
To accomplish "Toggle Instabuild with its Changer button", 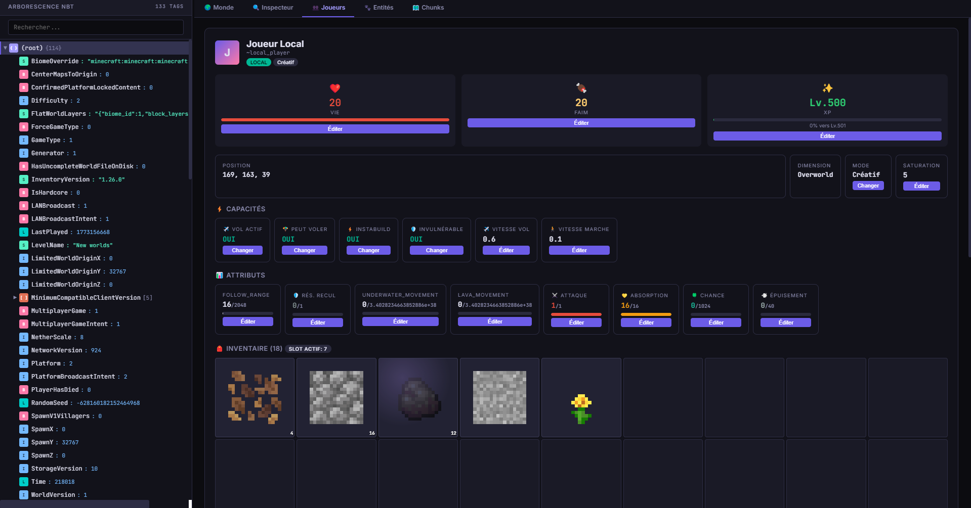I will [x=368, y=250].
